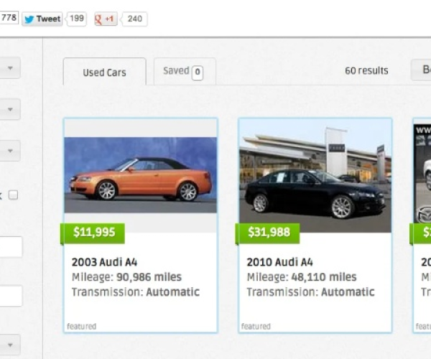The image size is (431, 359).
Task: Click the 60 results text
Action: point(366,71)
